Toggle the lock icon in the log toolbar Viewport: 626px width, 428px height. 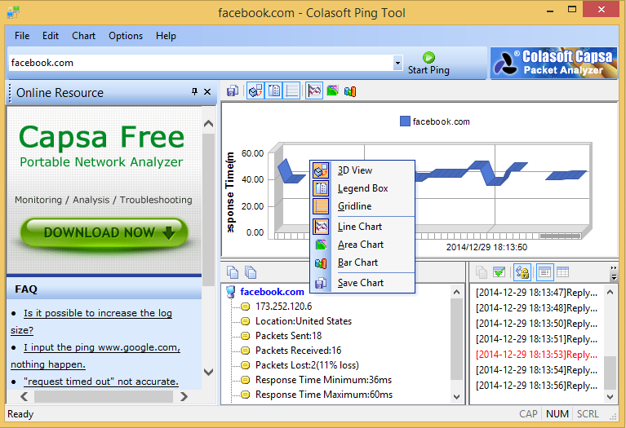[x=522, y=272]
